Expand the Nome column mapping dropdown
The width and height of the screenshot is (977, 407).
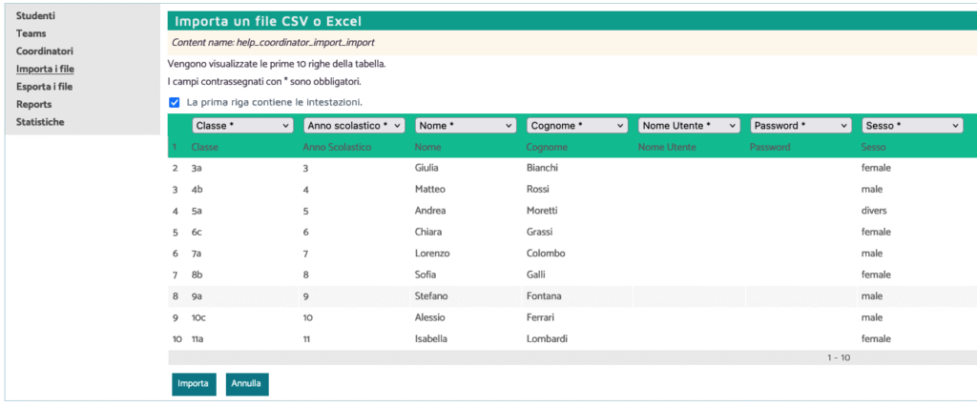[466, 125]
